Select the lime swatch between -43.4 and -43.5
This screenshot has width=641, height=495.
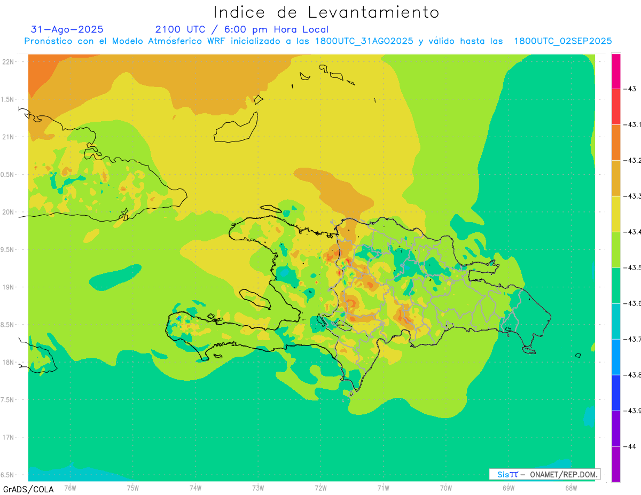616,249
